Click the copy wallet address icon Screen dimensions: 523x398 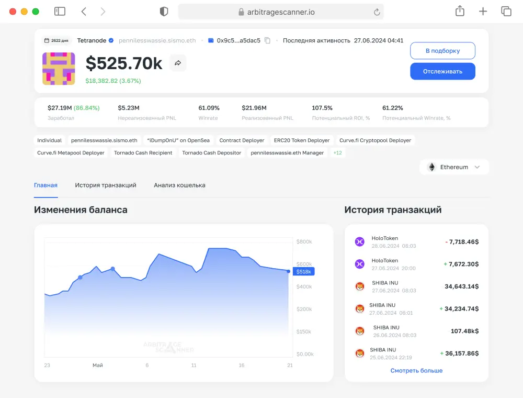coord(267,40)
